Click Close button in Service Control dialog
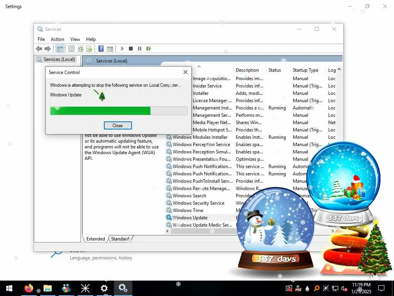The image size is (394, 296). point(118,126)
